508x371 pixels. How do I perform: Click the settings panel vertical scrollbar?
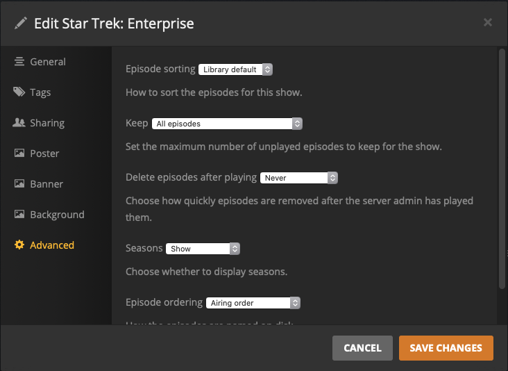[x=502, y=167]
